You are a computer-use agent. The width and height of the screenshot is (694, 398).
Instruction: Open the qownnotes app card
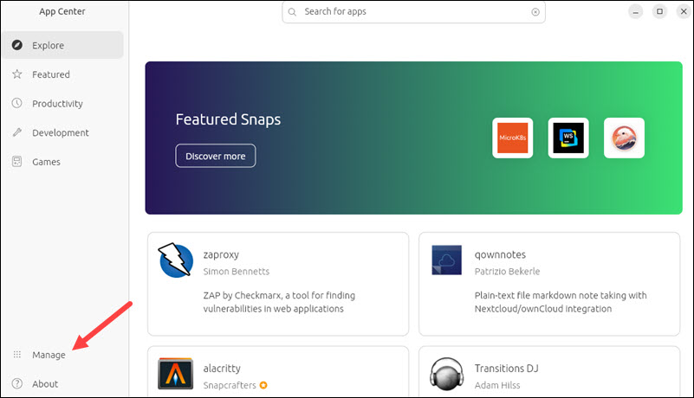click(549, 284)
